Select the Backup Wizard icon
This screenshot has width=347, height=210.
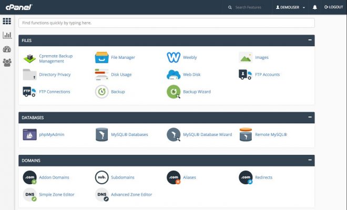coord(173,92)
